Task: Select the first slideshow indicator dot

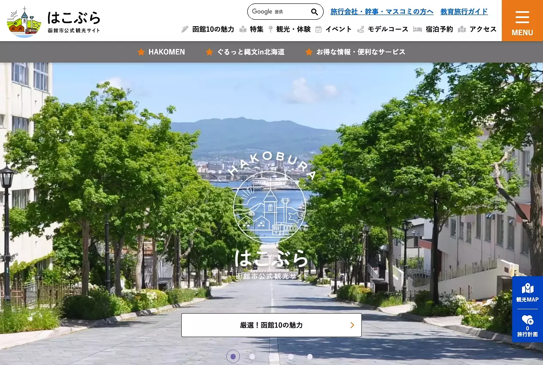Action: [x=233, y=356]
